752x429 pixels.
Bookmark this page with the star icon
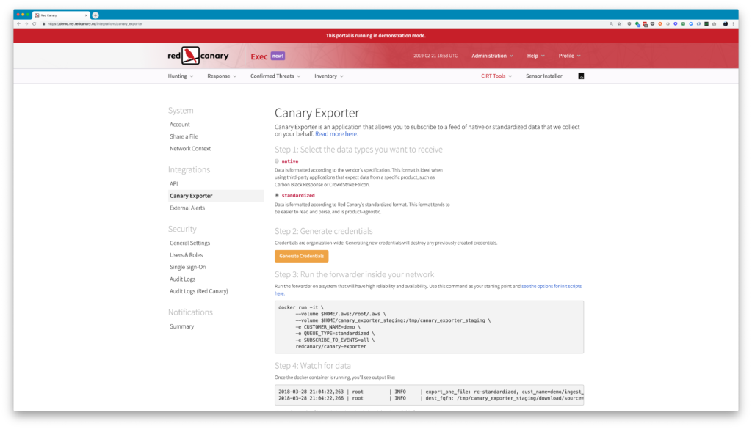click(x=618, y=23)
